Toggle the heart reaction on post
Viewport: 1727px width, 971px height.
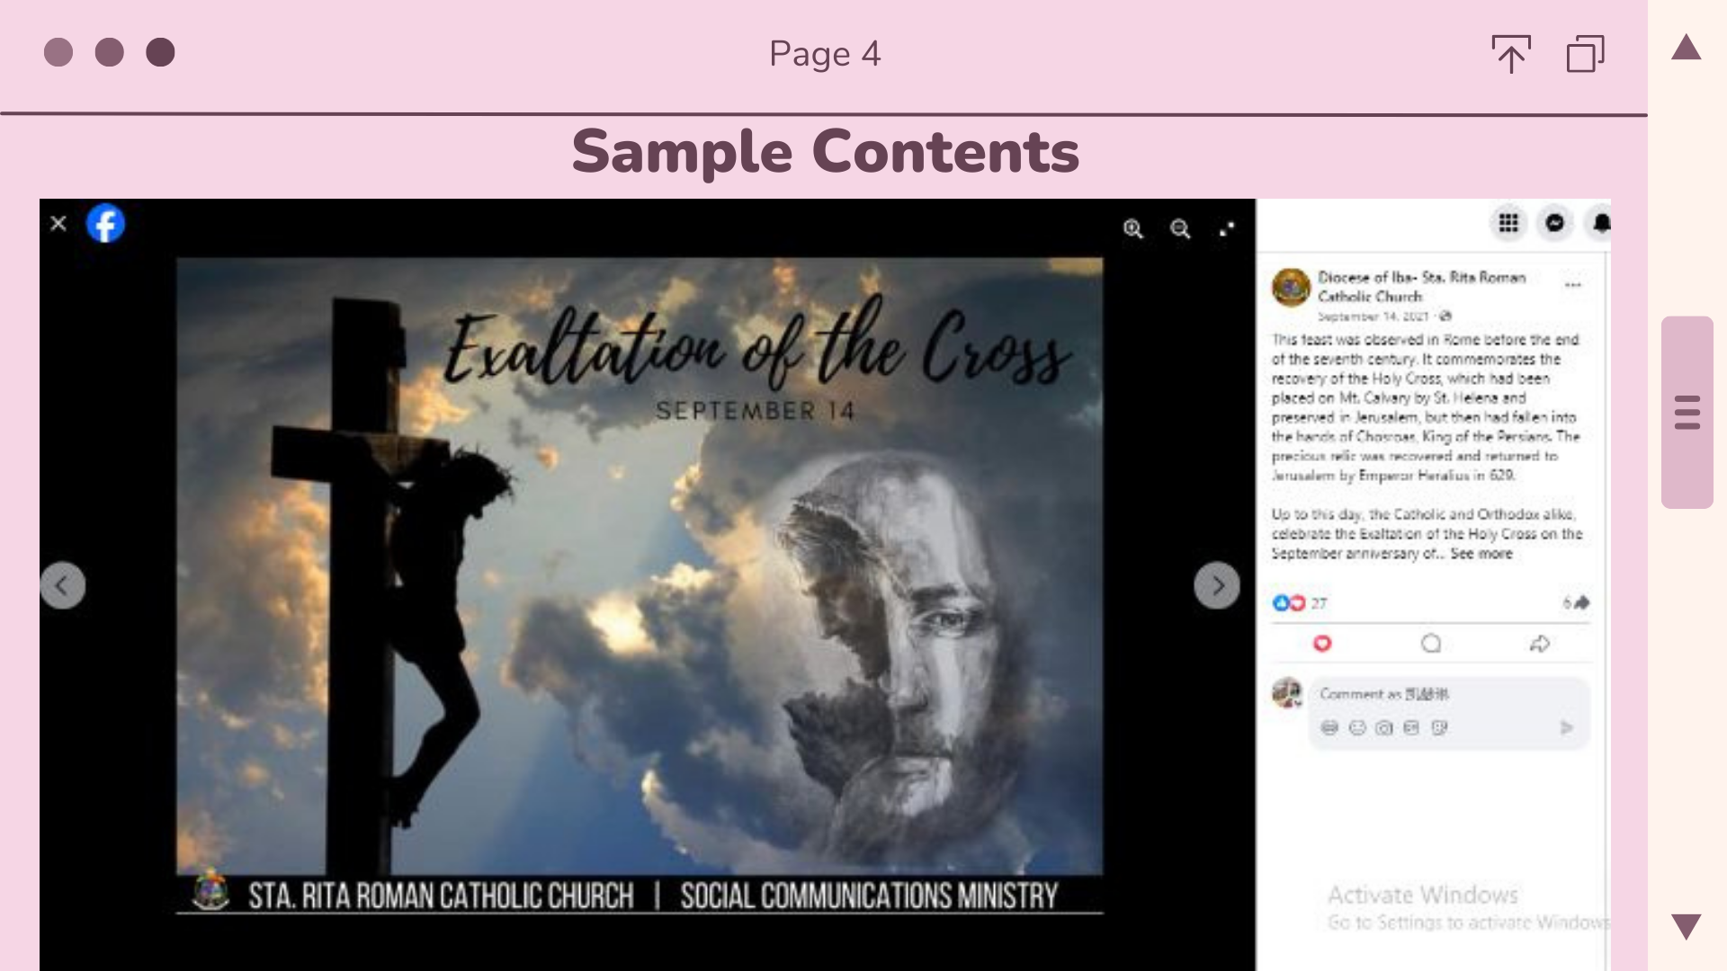tap(1322, 644)
